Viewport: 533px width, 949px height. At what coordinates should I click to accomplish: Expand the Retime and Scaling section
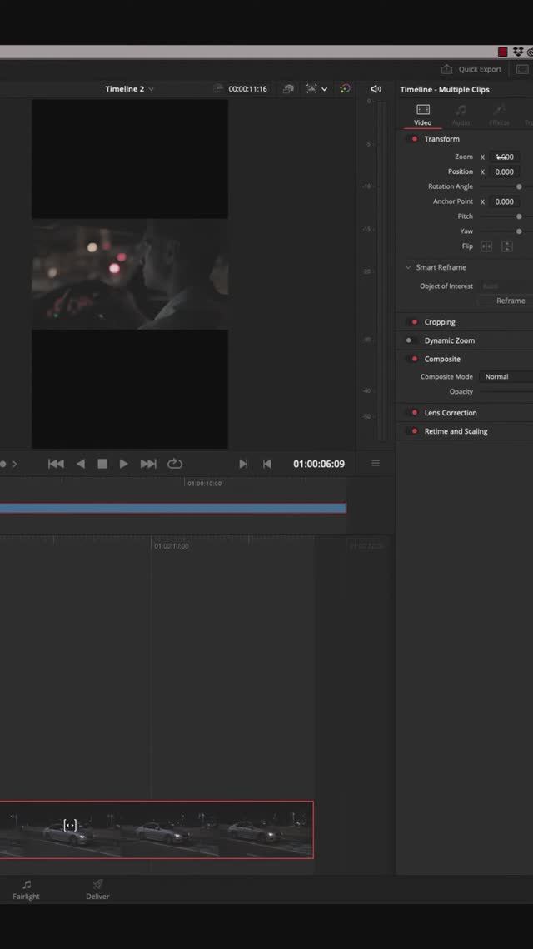tap(456, 431)
